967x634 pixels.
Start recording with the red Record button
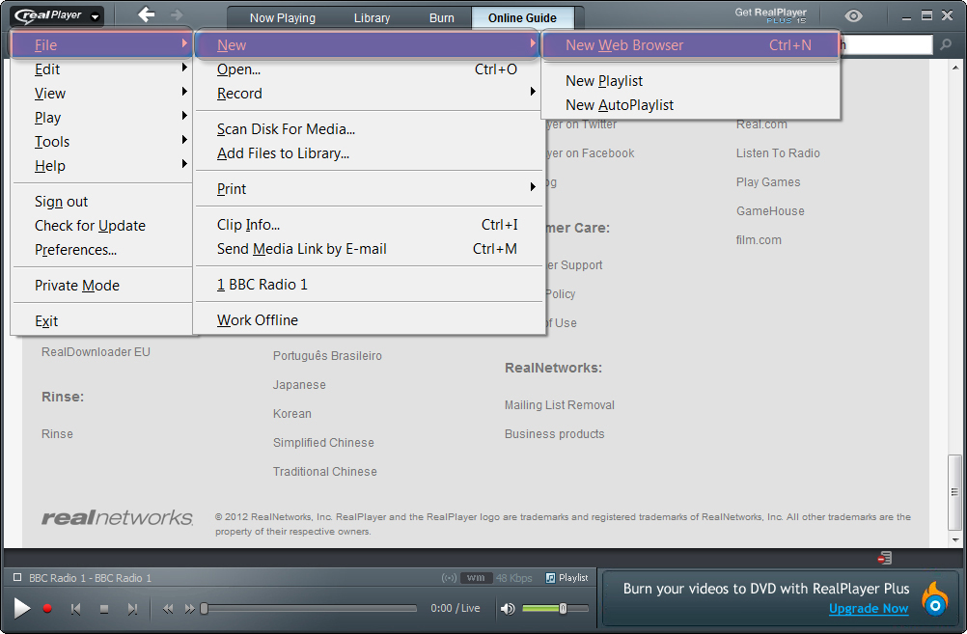(47, 609)
